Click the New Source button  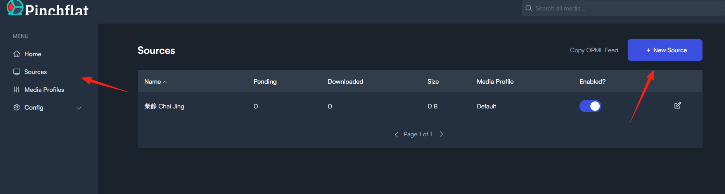[x=665, y=50]
